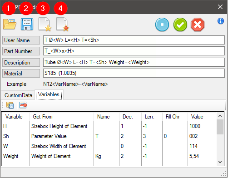Click the Name column header

(107, 117)
